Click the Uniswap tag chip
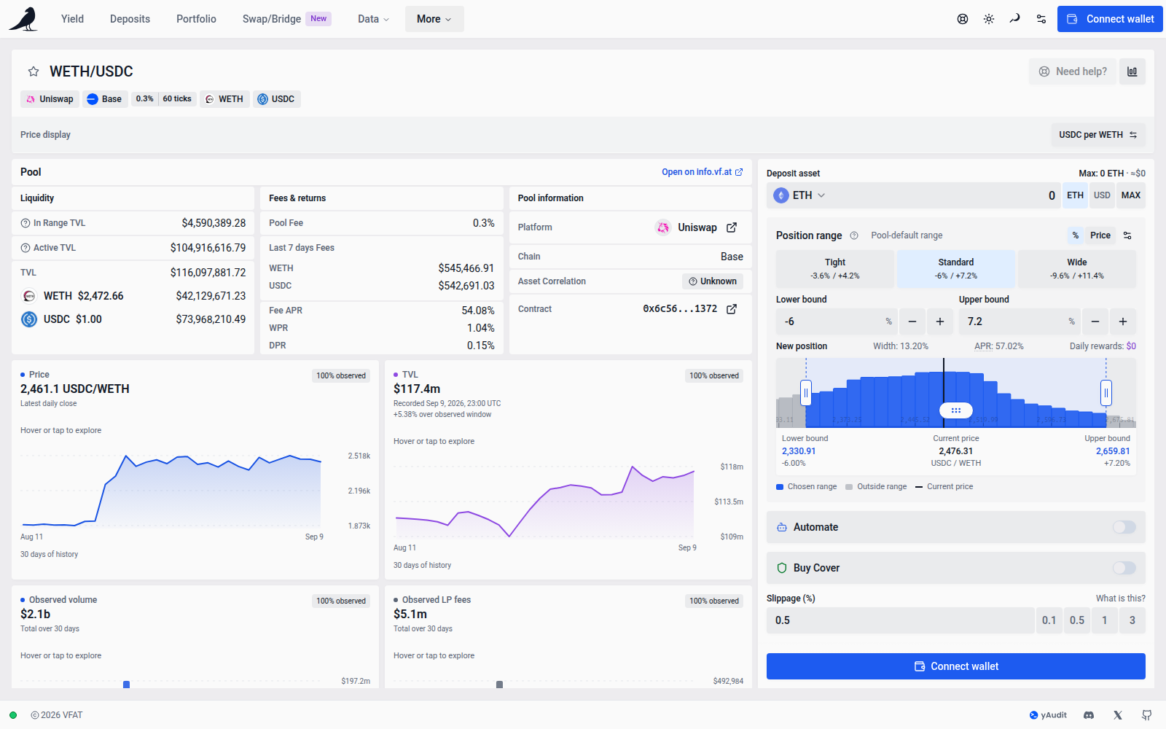Image resolution: width=1166 pixels, height=729 pixels. (x=50, y=99)
